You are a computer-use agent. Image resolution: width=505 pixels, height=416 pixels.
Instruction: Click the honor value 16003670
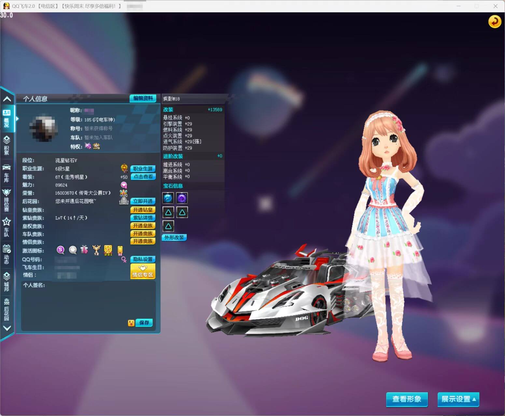pyautogui.click(x=64, y=193)
